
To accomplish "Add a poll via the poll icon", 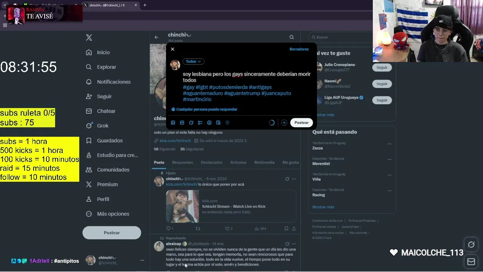I will coord(200,123).
